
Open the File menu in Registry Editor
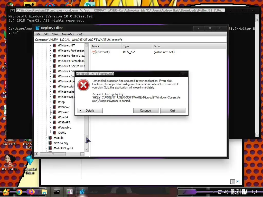point(38,34)
